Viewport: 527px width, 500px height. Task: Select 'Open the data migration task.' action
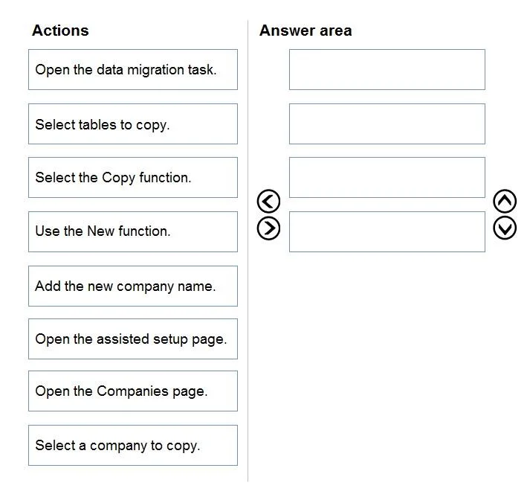[133, 70]
